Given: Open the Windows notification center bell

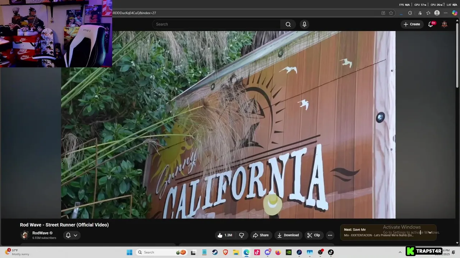Looking at the screenshot, I should point(454,252).
